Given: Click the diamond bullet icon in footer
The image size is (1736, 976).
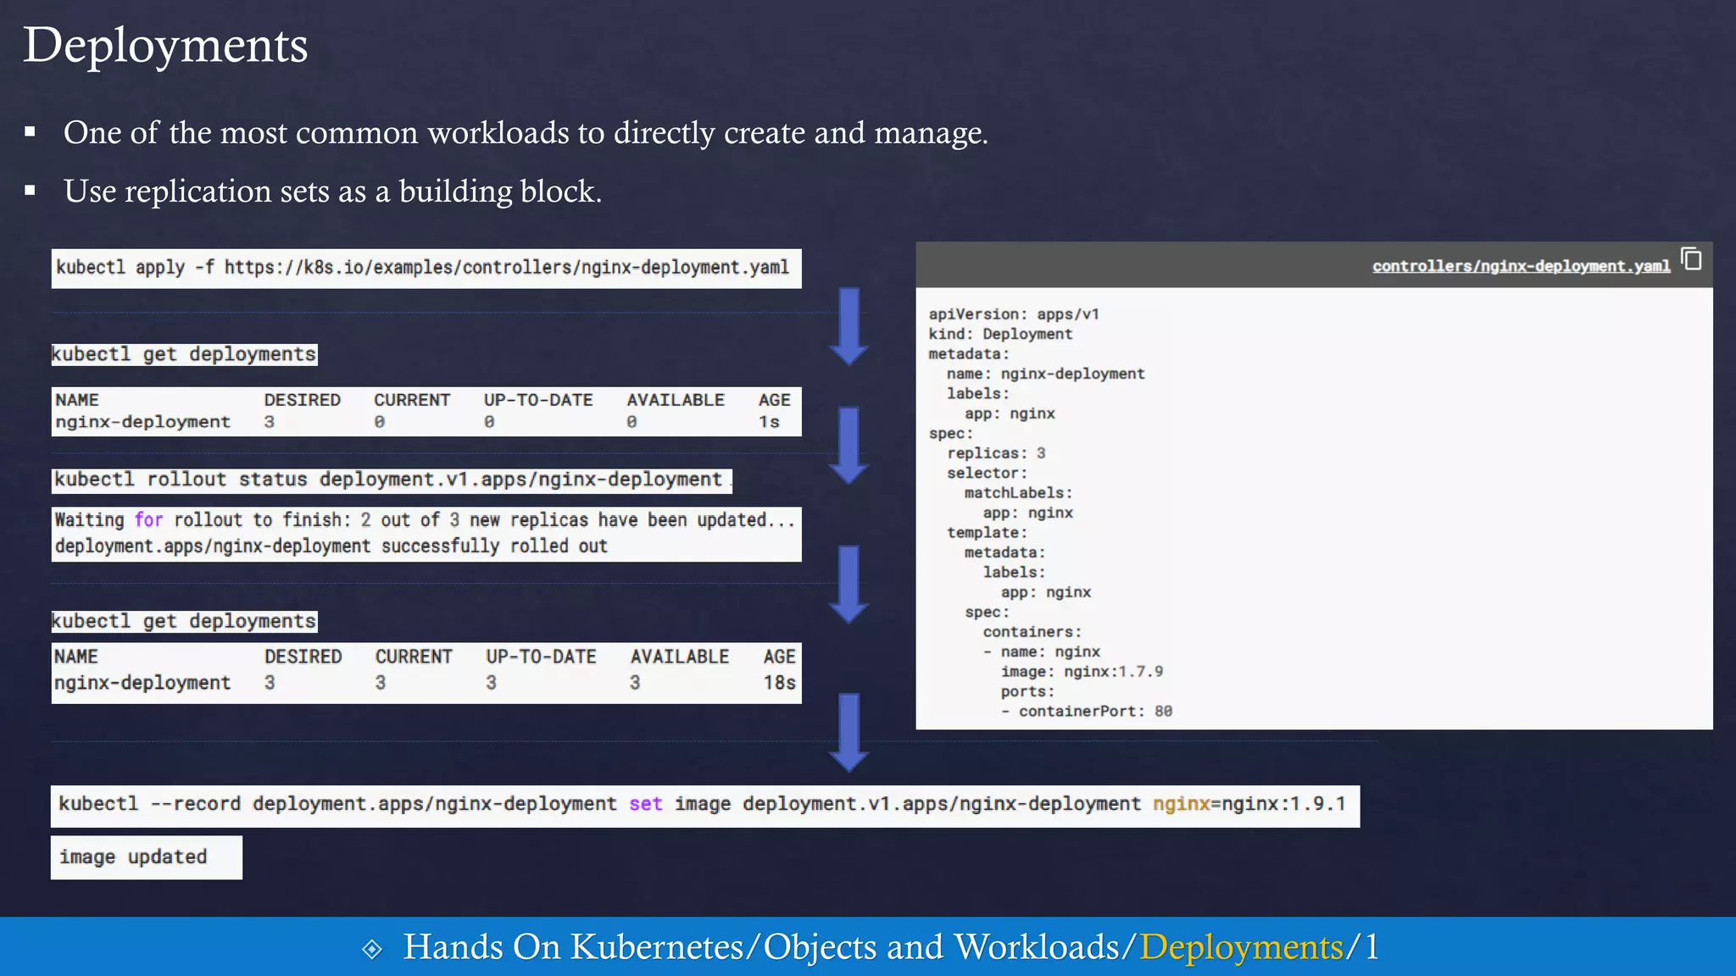Looking at the screenshot, I should coord(372,949).
